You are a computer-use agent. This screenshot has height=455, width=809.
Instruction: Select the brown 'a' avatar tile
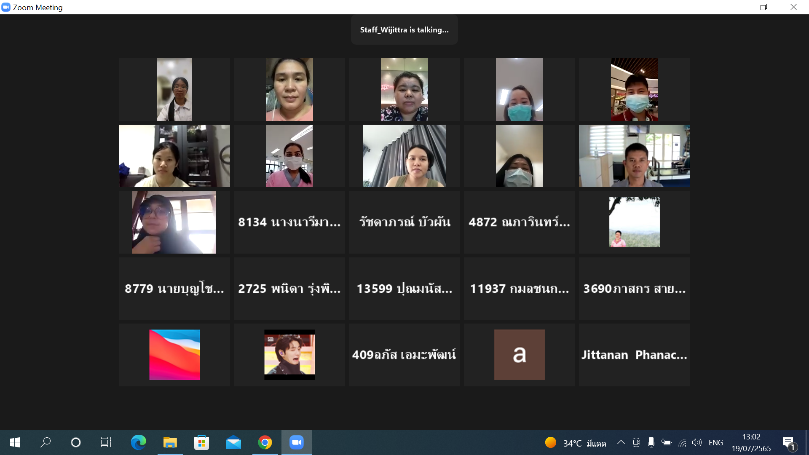[x=519, y=355]
